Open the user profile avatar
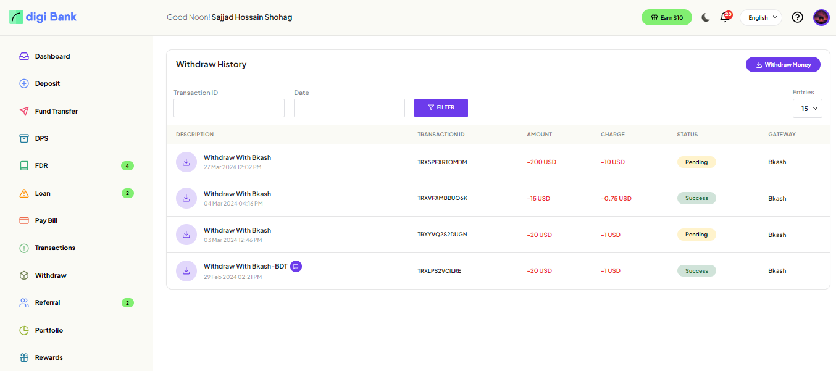 pyautogui.click(x=821, y=17)
